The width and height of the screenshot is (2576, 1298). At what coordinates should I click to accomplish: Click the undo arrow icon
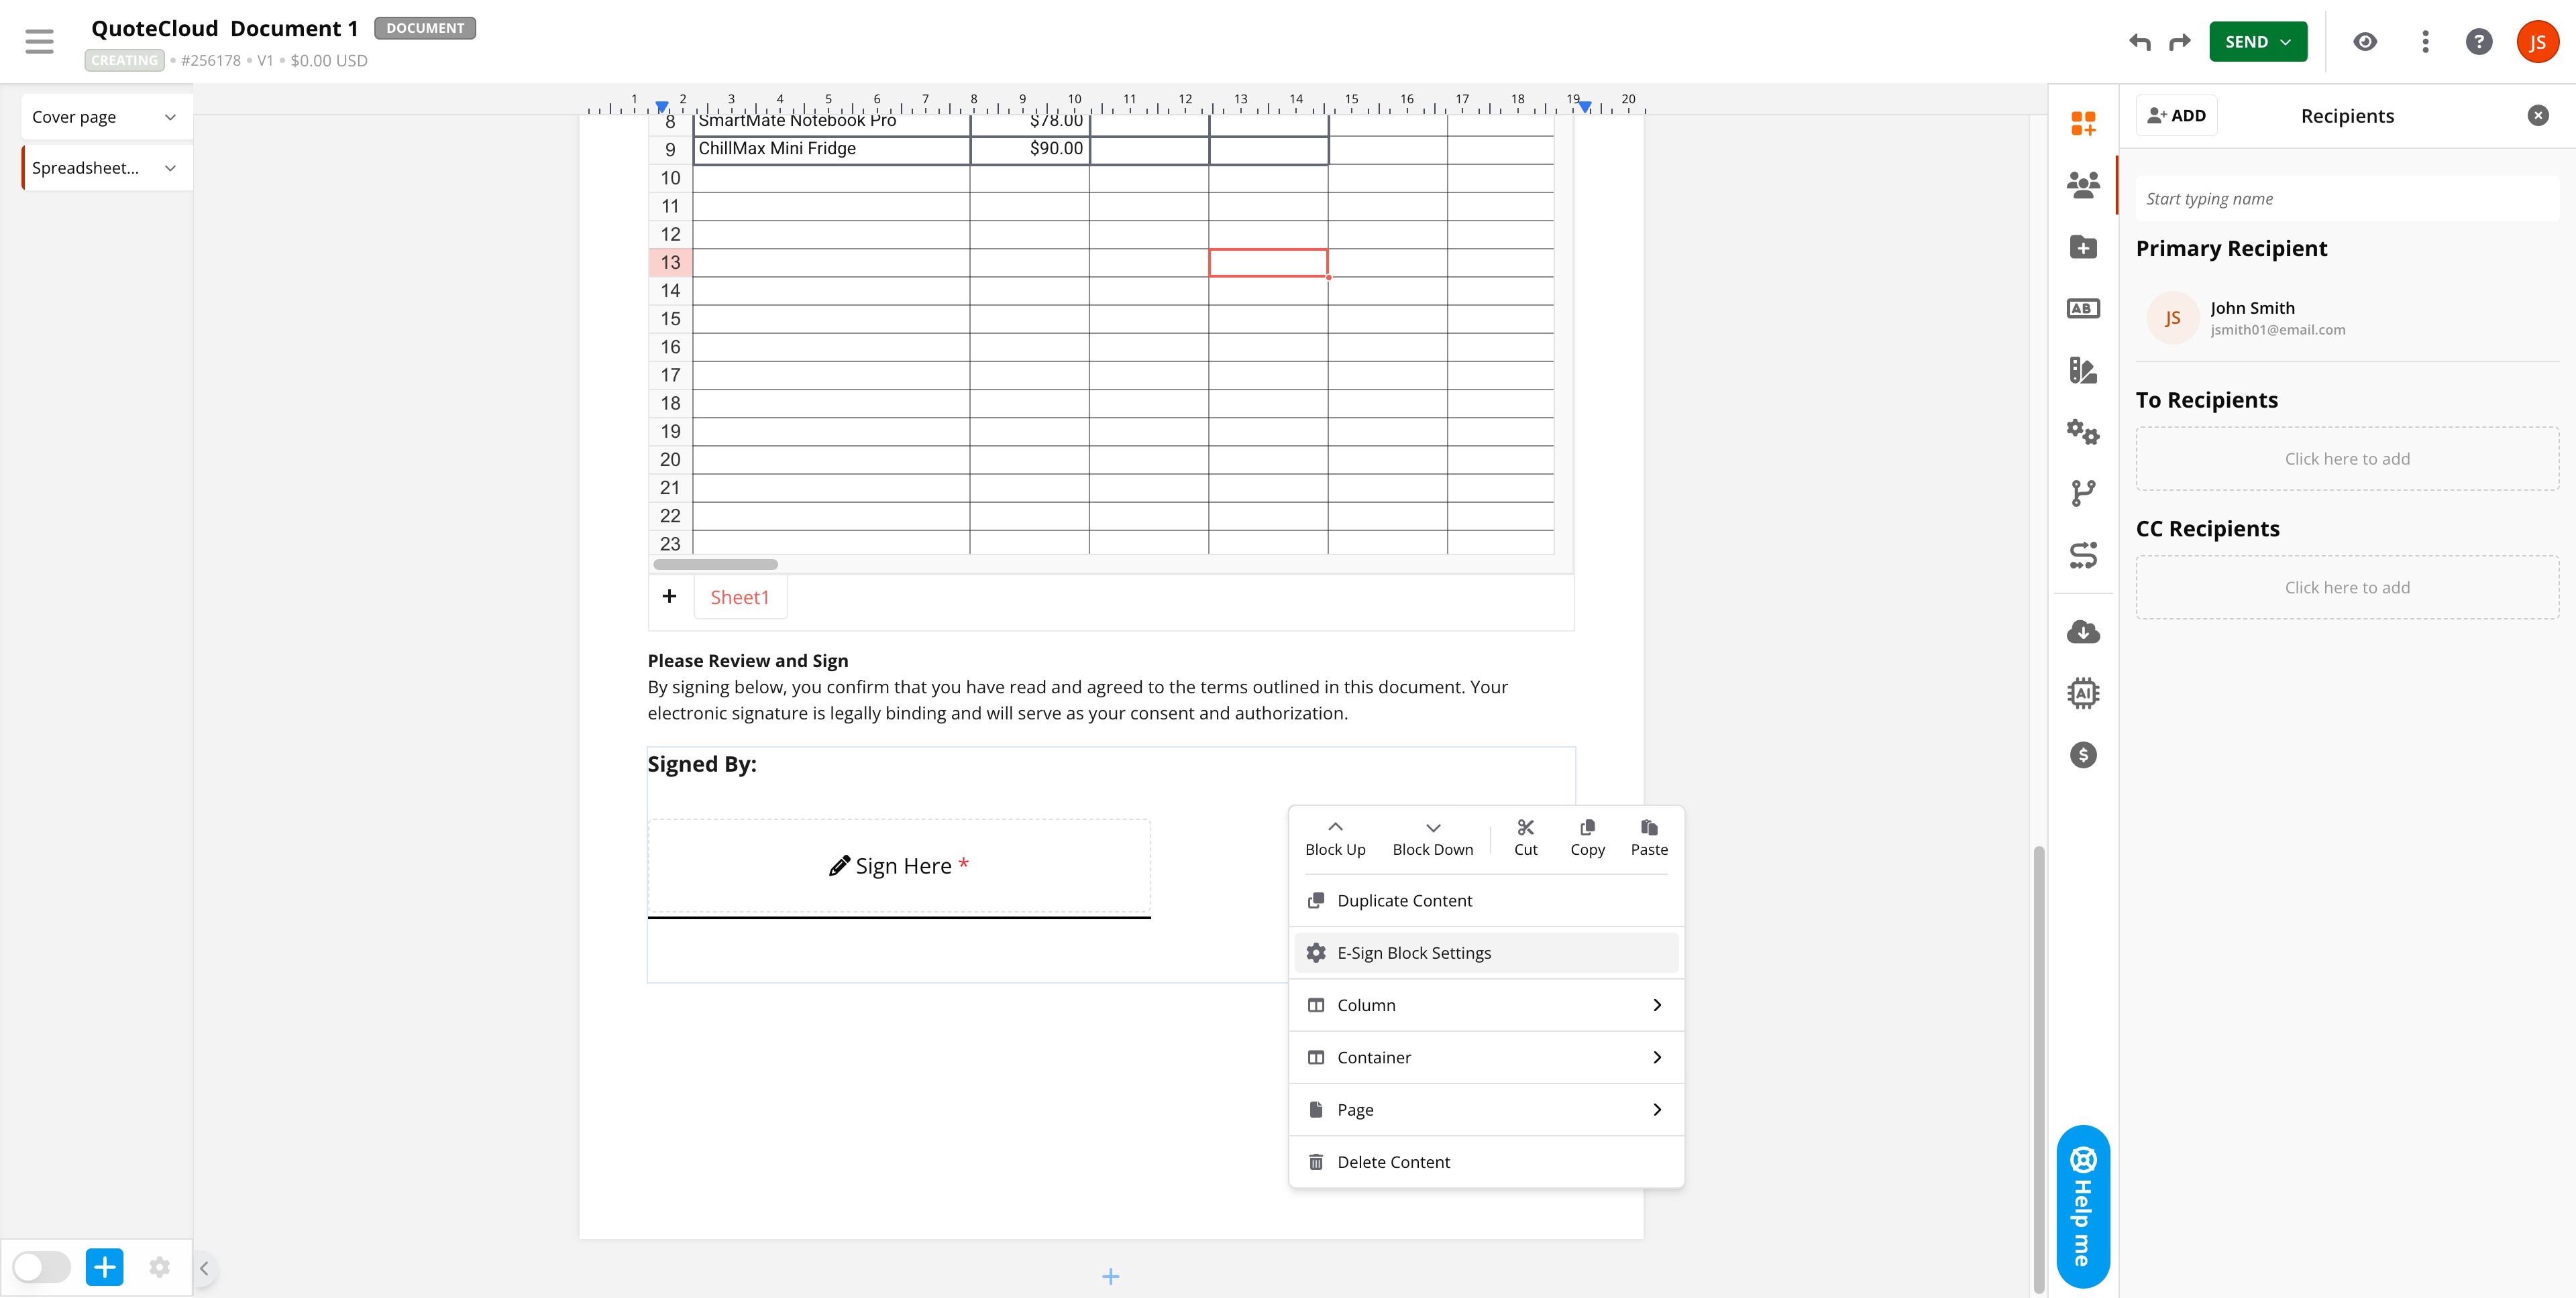pyautogui.click(x=2139, y=42)
